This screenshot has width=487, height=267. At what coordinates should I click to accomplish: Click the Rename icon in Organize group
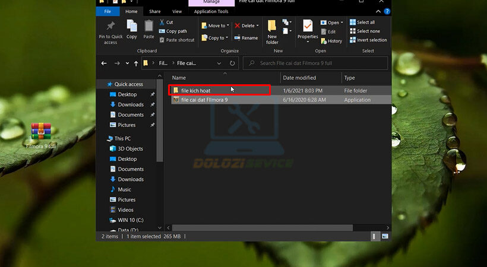[x=246, y=38]
